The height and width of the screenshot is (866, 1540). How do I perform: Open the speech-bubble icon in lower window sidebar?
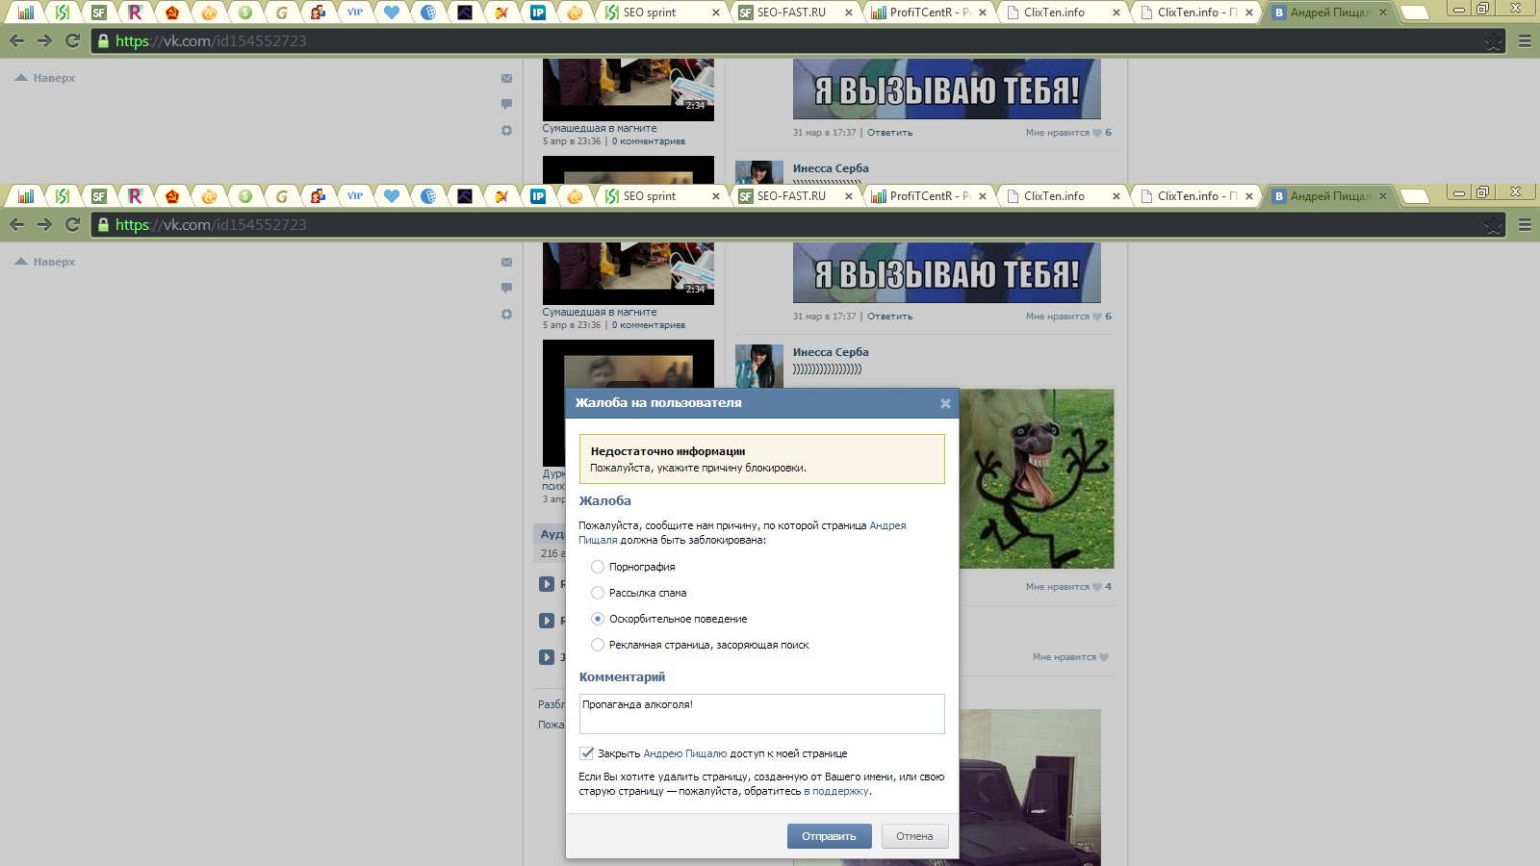(x=506, y=288)
